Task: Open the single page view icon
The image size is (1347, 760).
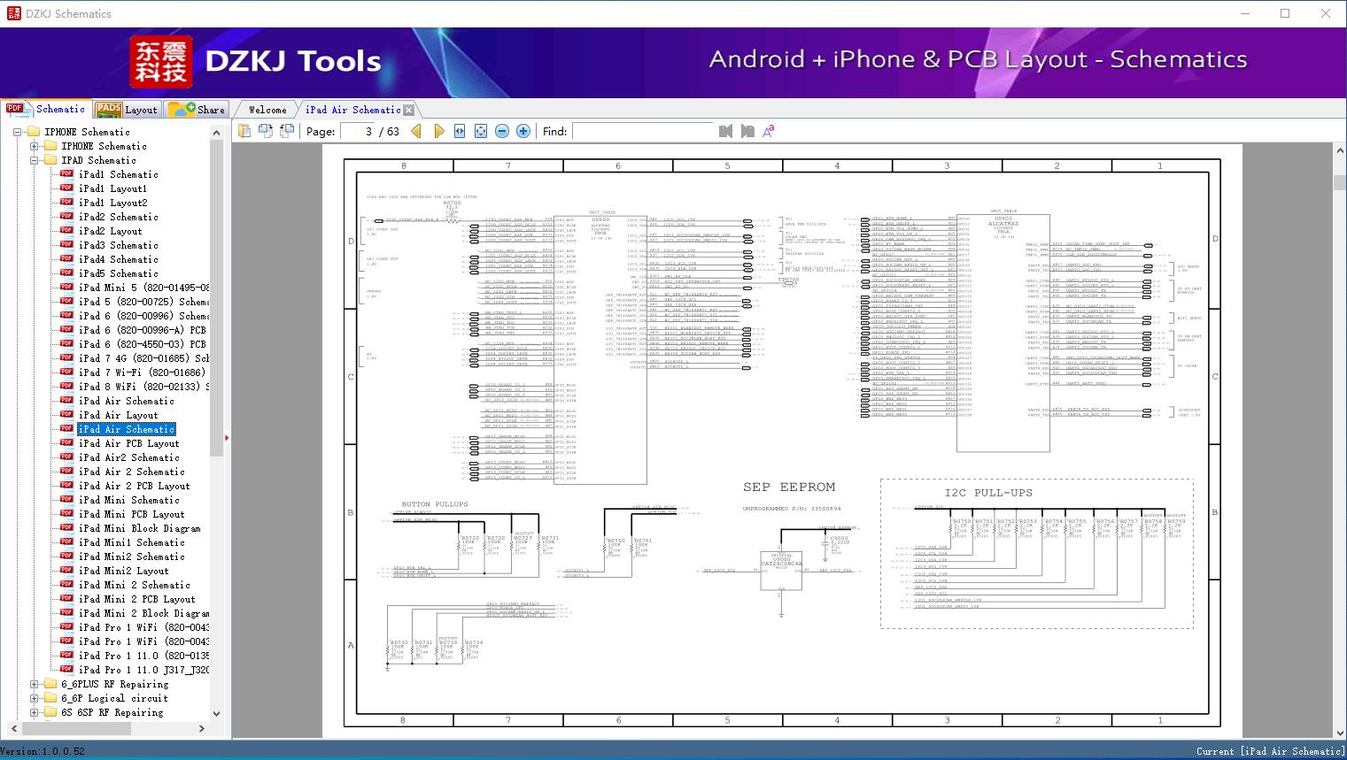Action: pyautogui.click(x=244, y=130)
